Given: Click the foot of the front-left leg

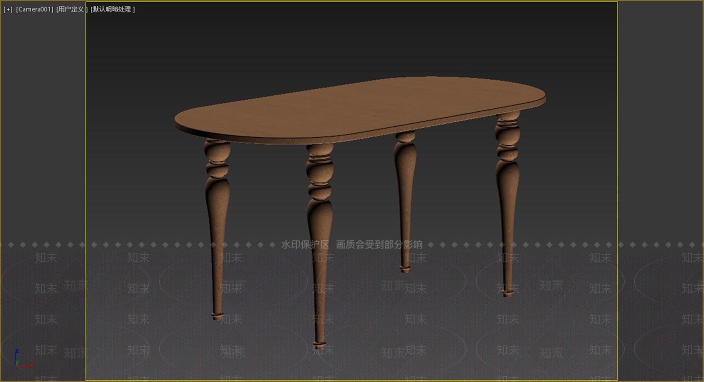Looking at the screenshot, I should [217, 315].
